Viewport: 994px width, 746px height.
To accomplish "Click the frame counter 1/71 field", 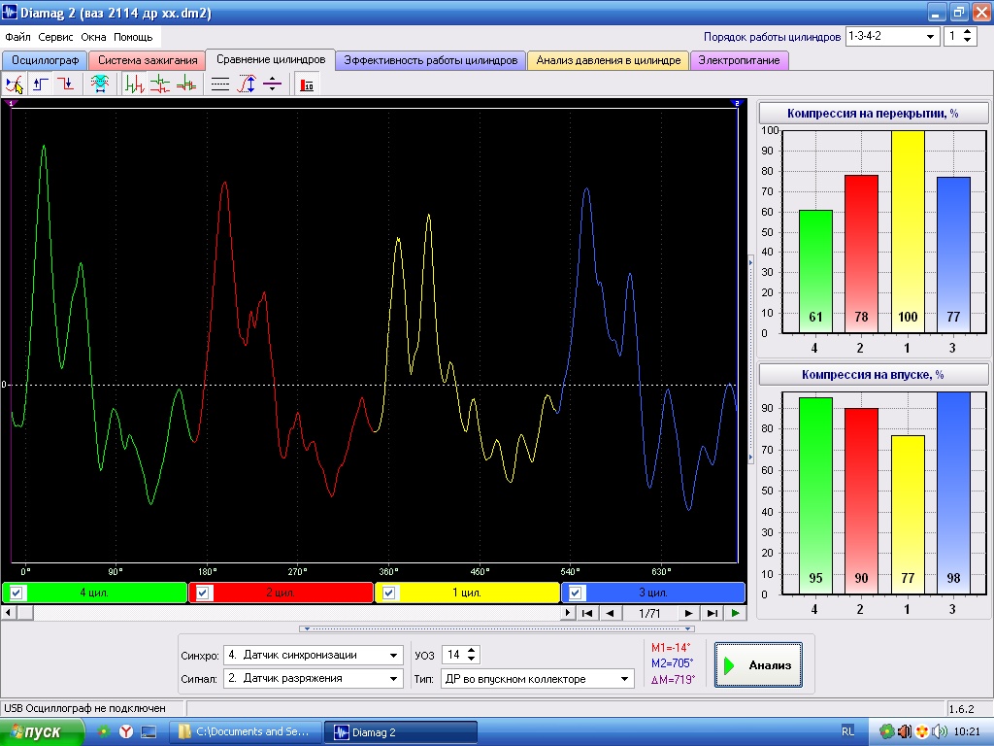I will click(x=649, y=613).
